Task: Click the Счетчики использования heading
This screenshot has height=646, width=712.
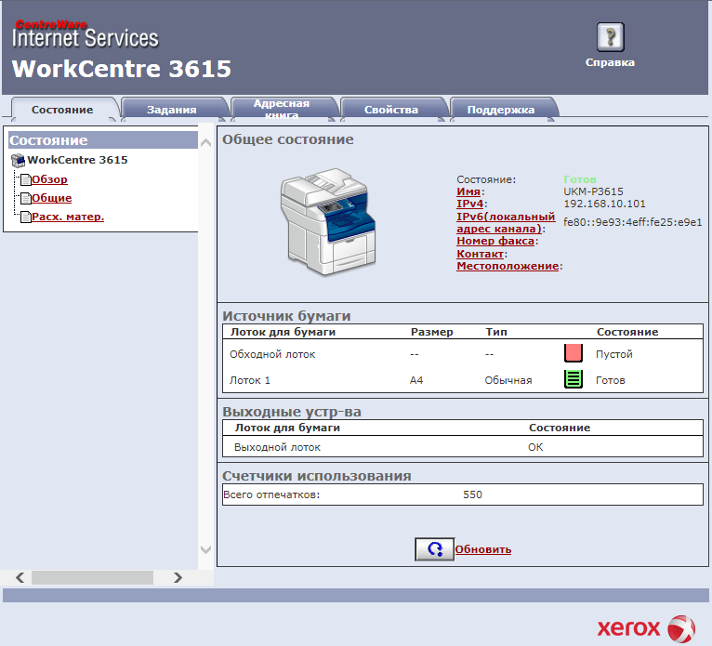Action: click(x=317, y=476)
